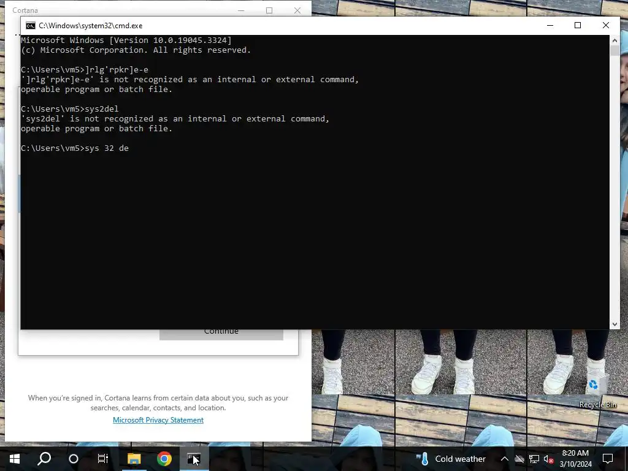The width and height of the screenshot is (628, 471).
Task: Maximize the Cortana window
Action: tap(269, 10)
